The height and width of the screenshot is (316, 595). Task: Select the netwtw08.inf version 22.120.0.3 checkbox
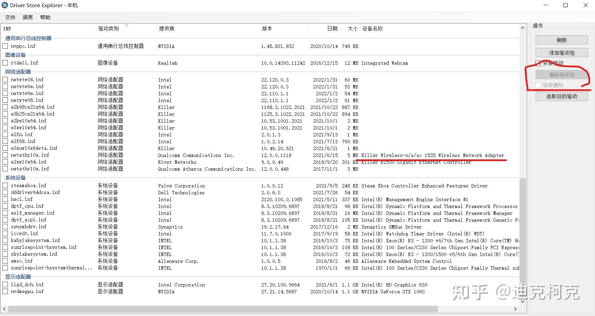click(5, 80)
